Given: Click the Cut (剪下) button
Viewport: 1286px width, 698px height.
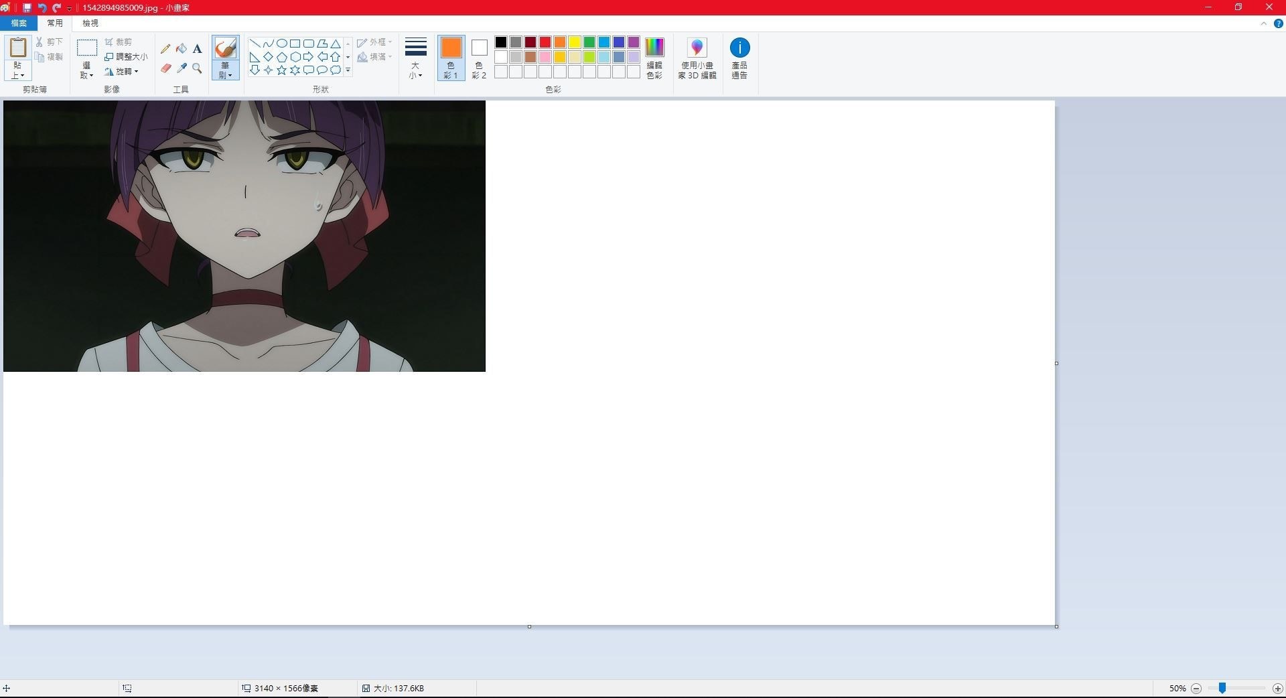Looking at the screenshot, I should click(x=50, y=42).
